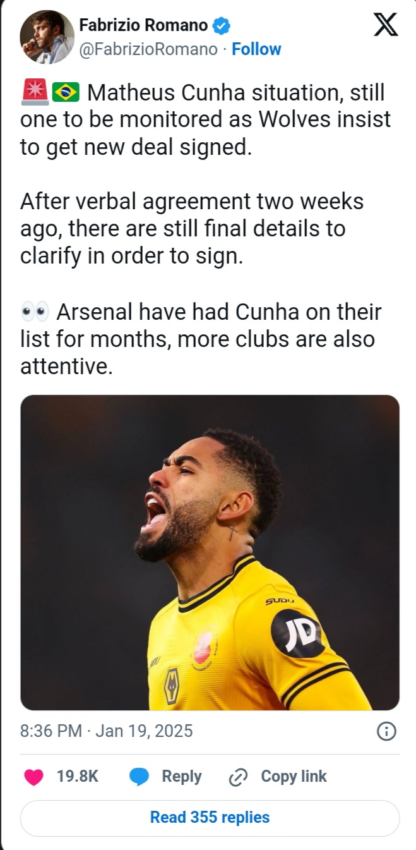
Task: Open the @FabrizioRomano handle
Action: click(x=148, y=49)
